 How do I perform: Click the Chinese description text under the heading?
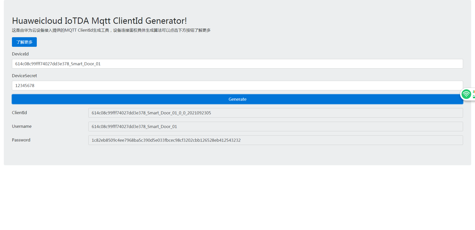pyautogui.click(x=111, y=30)
